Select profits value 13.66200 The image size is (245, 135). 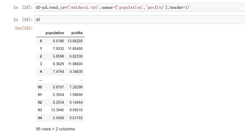point(75,41)
